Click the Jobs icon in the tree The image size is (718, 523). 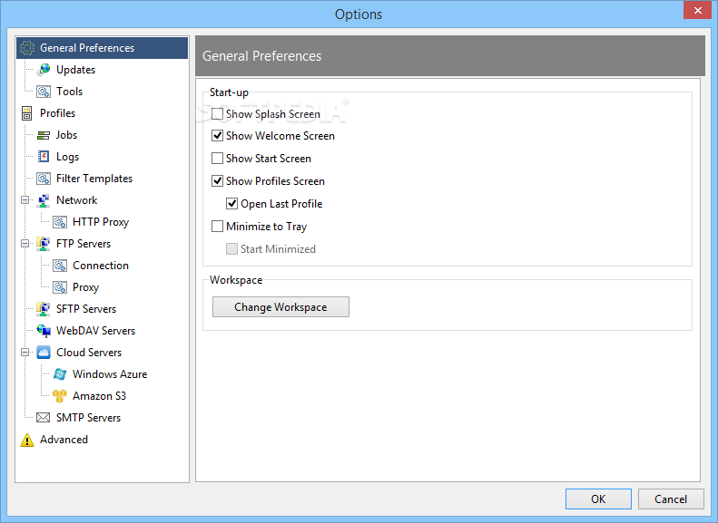point(44,135)
